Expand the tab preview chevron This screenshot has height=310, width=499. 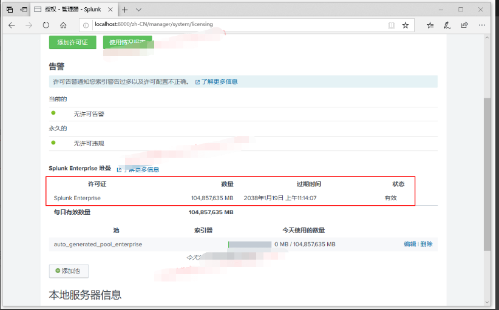coord(138,10)
